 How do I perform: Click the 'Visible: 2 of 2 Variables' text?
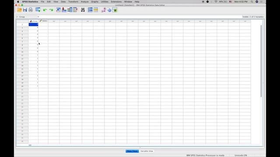point(253,17)
